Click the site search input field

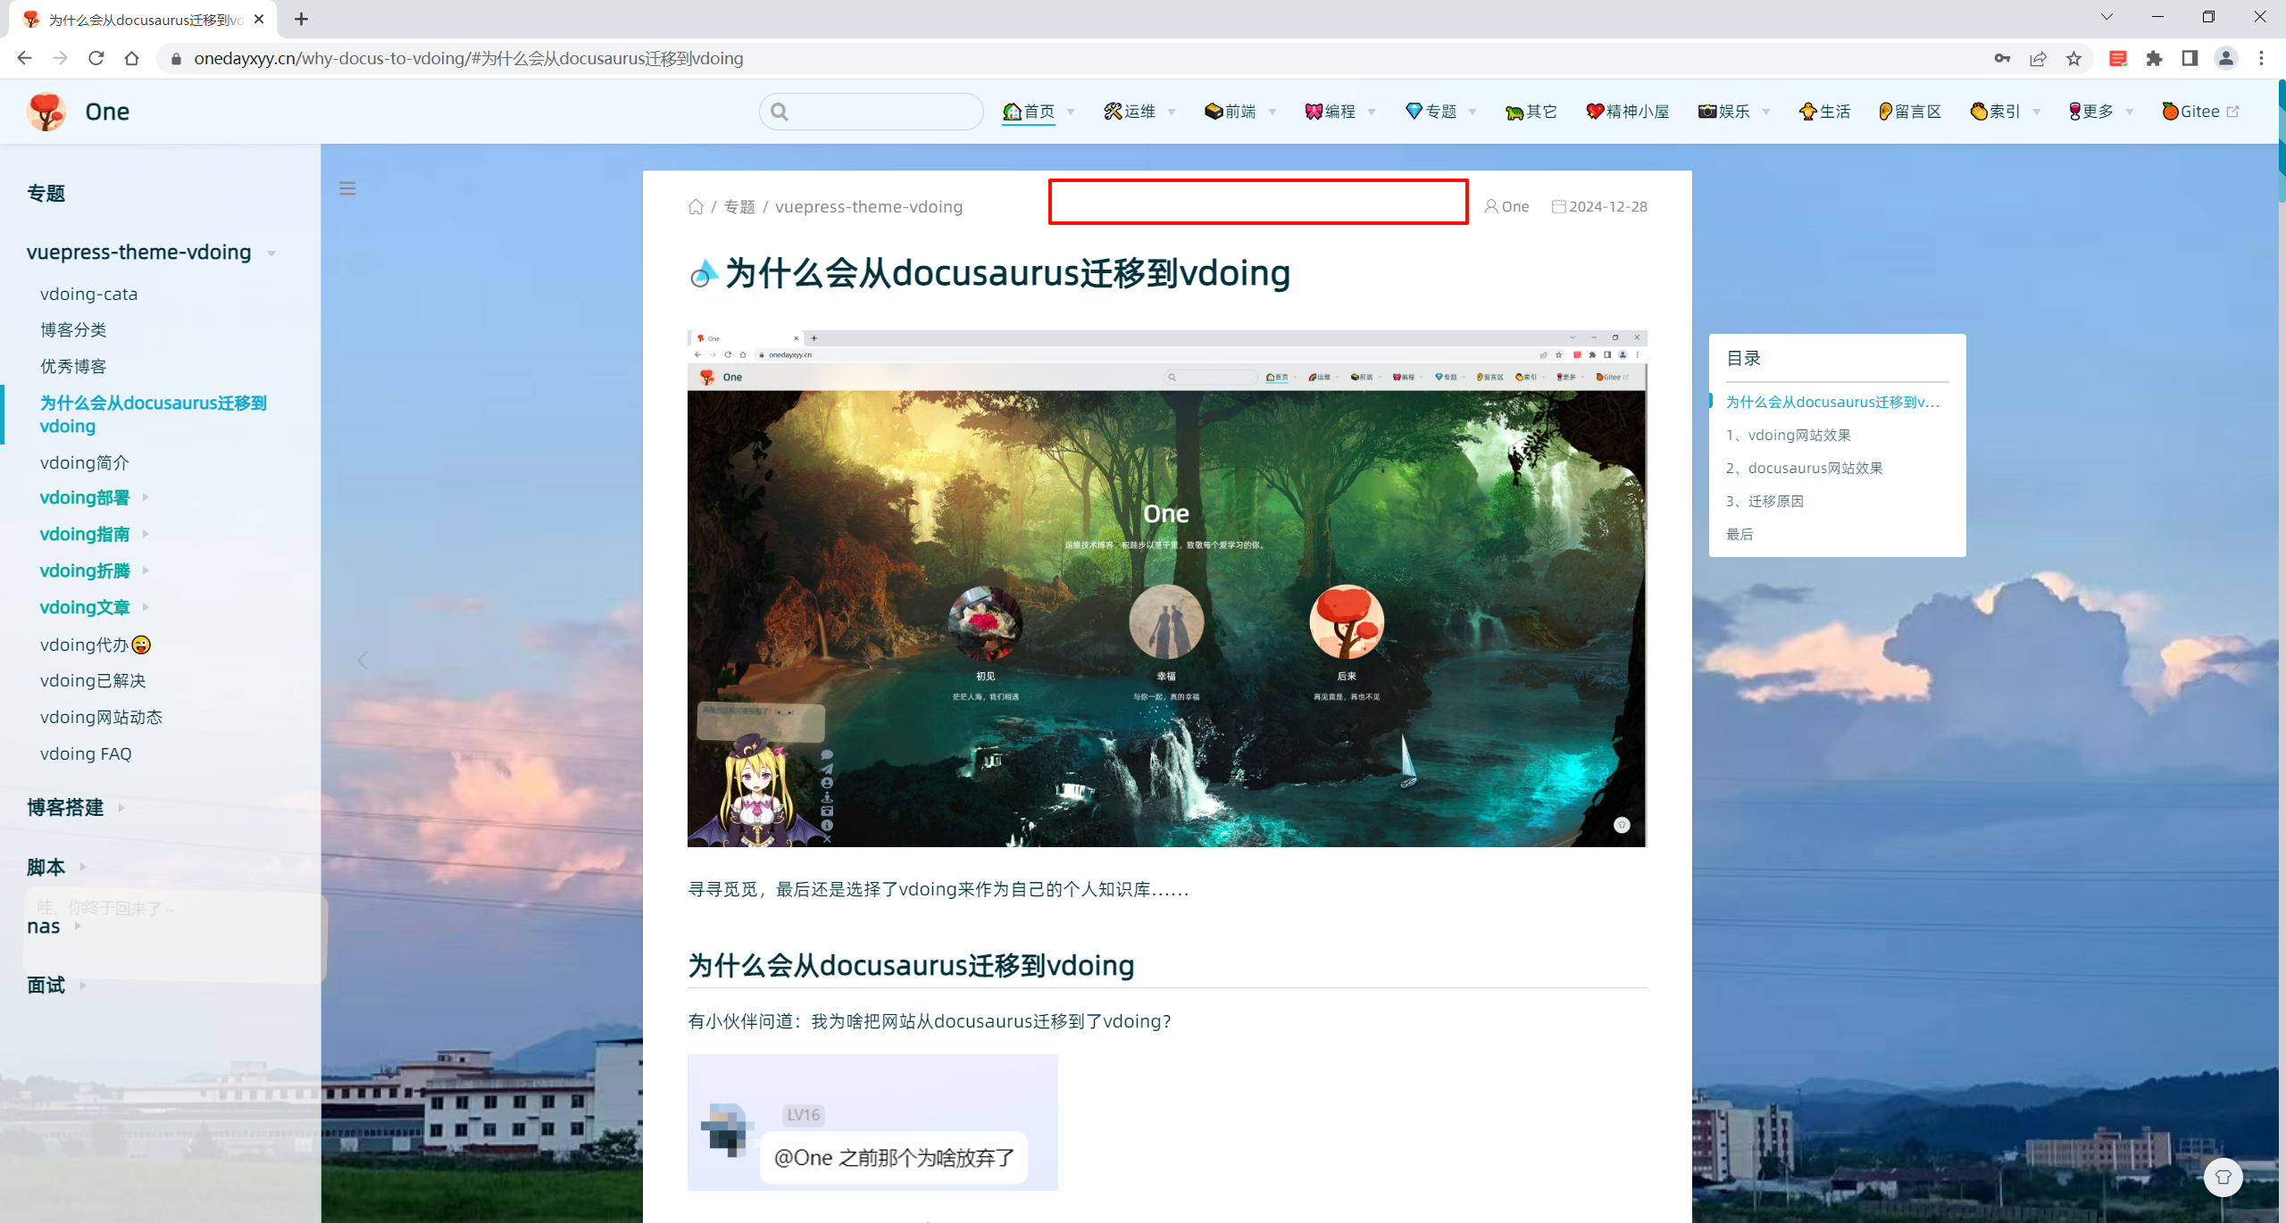(872, 112)
